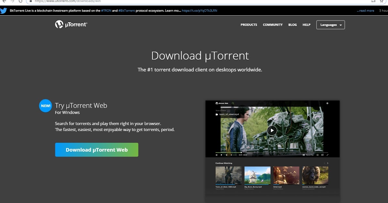Click the big play button on the video preview
This screenshot has width=388, height=203.
(x=272, y=130)
